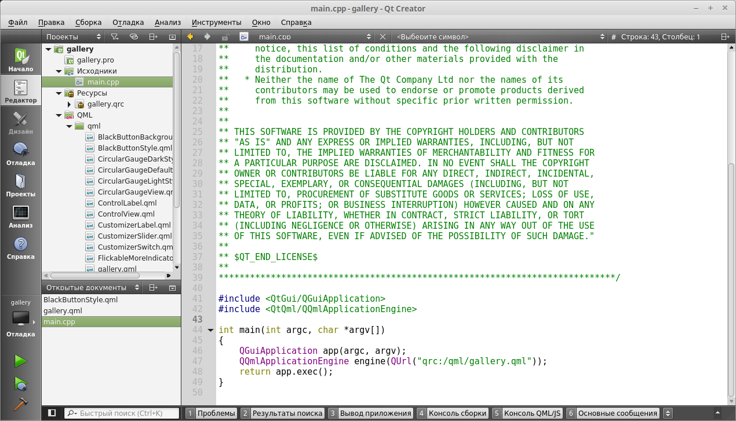Open the Анализ menu in menu bar
This screenshot has height=421, width=736.
(x=168, y=22)
